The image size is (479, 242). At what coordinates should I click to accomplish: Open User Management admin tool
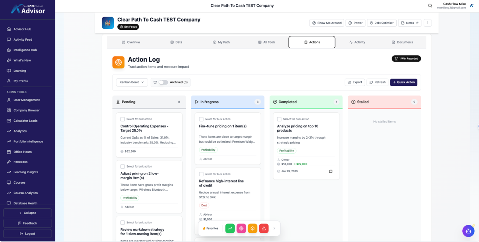pos(27,100)
